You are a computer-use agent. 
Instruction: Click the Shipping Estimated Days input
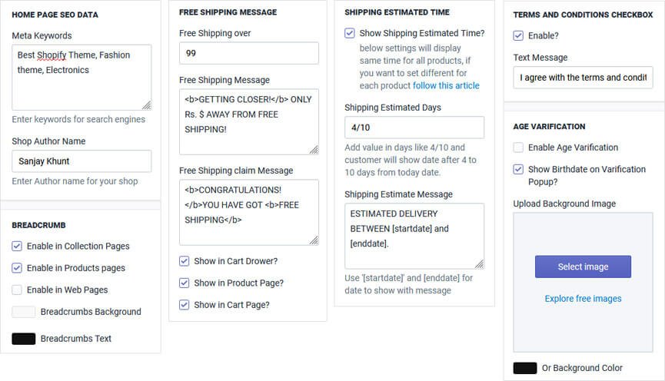pos(414,128)
